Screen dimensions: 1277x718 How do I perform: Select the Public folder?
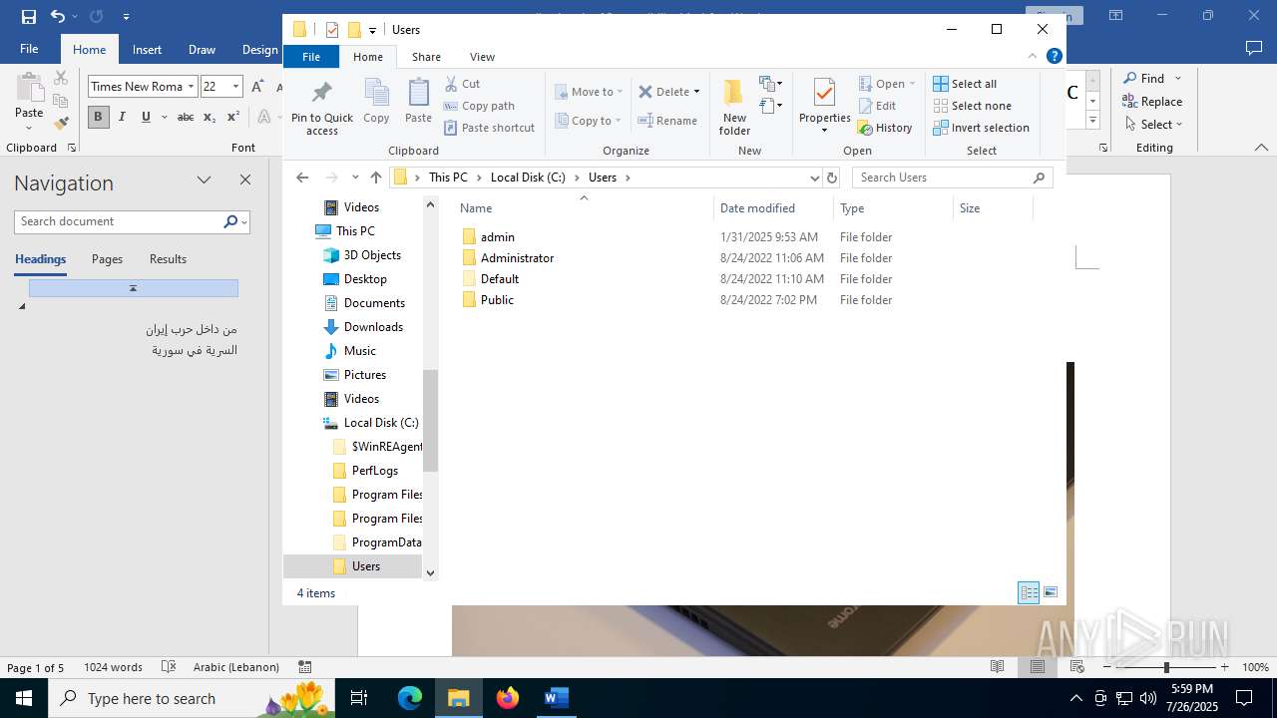coord(497,300)
